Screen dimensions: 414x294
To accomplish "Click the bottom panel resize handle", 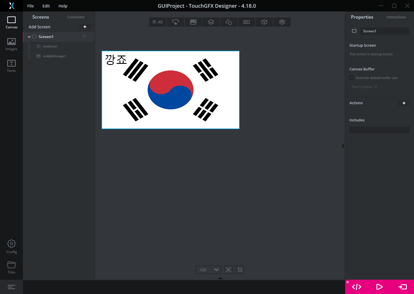I will coord(220,278).
